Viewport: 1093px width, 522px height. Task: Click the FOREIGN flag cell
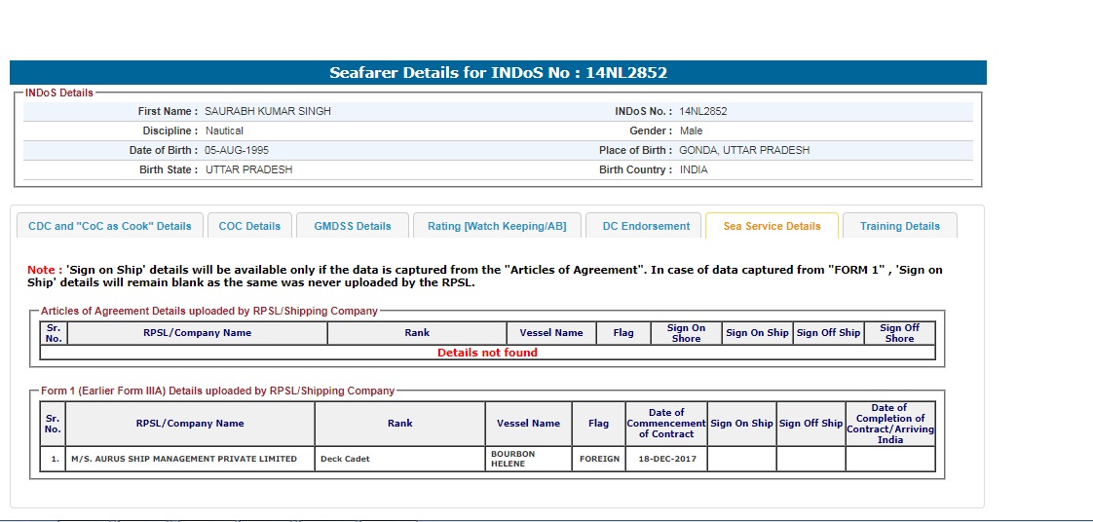pos(599,459)
